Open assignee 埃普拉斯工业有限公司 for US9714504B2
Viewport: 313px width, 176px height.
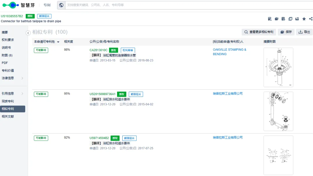[228, 137]
